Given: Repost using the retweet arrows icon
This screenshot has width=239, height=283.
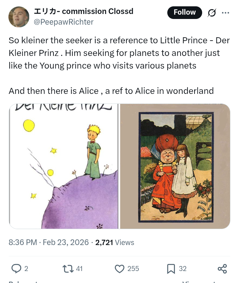Looking at the screenshot, I should click(68, 269).
